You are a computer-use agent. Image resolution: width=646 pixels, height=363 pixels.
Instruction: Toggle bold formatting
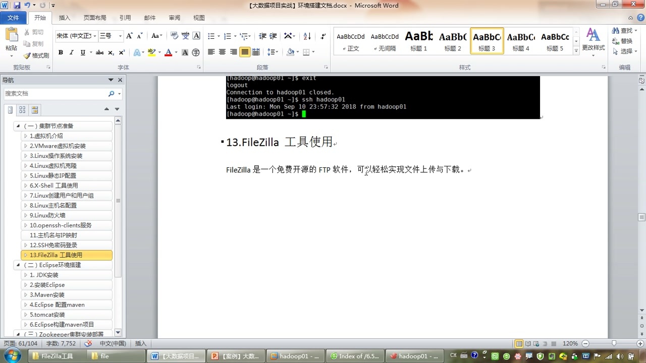click(x=61, y=52)
